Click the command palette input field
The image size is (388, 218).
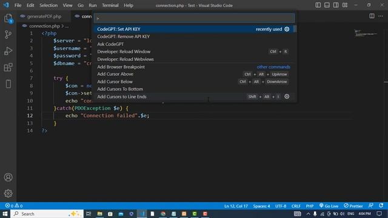pos(194,18)
